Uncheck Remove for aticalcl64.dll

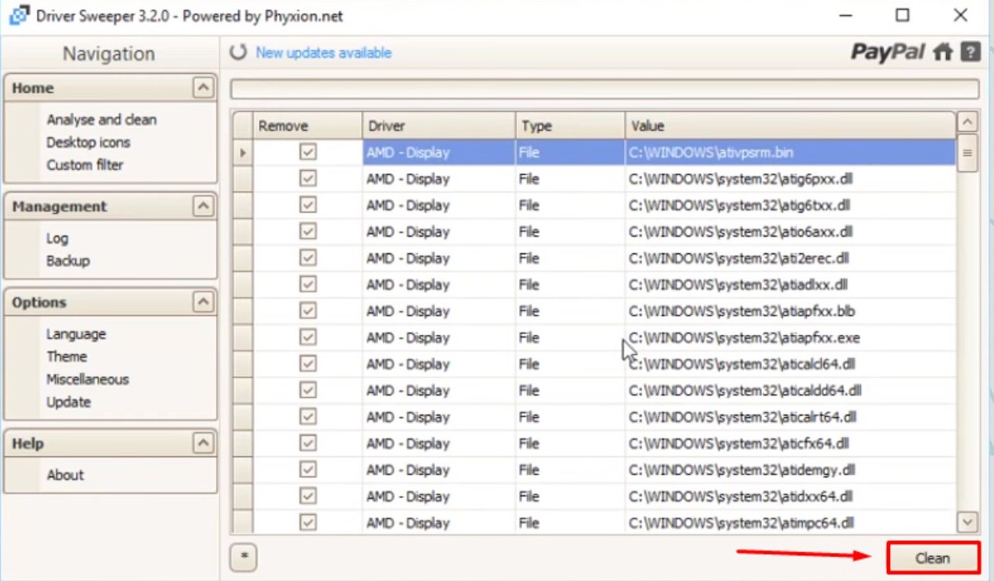coord(308,364)
